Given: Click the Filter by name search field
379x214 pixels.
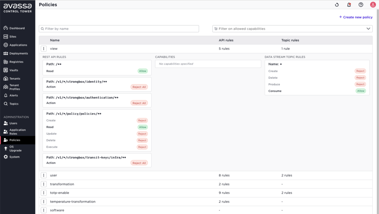Looking at the screenshot, I should click(x=118, y=29).
